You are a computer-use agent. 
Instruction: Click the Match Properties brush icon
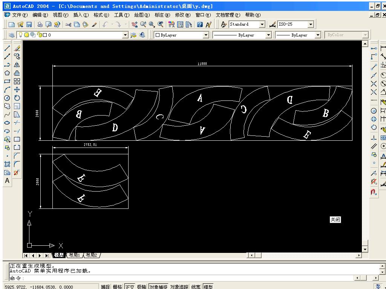point(94,24)
